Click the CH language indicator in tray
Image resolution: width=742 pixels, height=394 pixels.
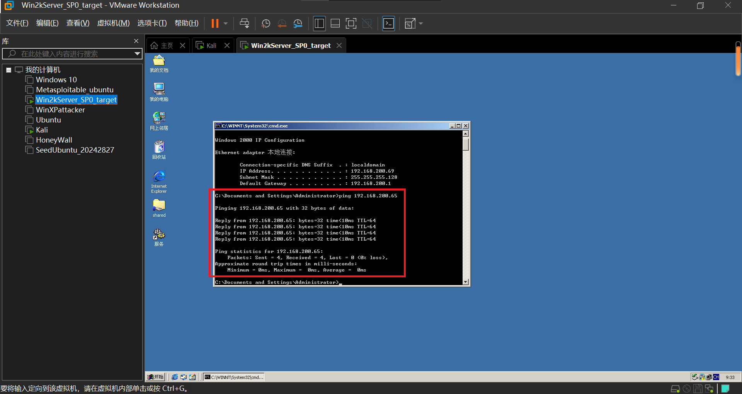(716, 377)
